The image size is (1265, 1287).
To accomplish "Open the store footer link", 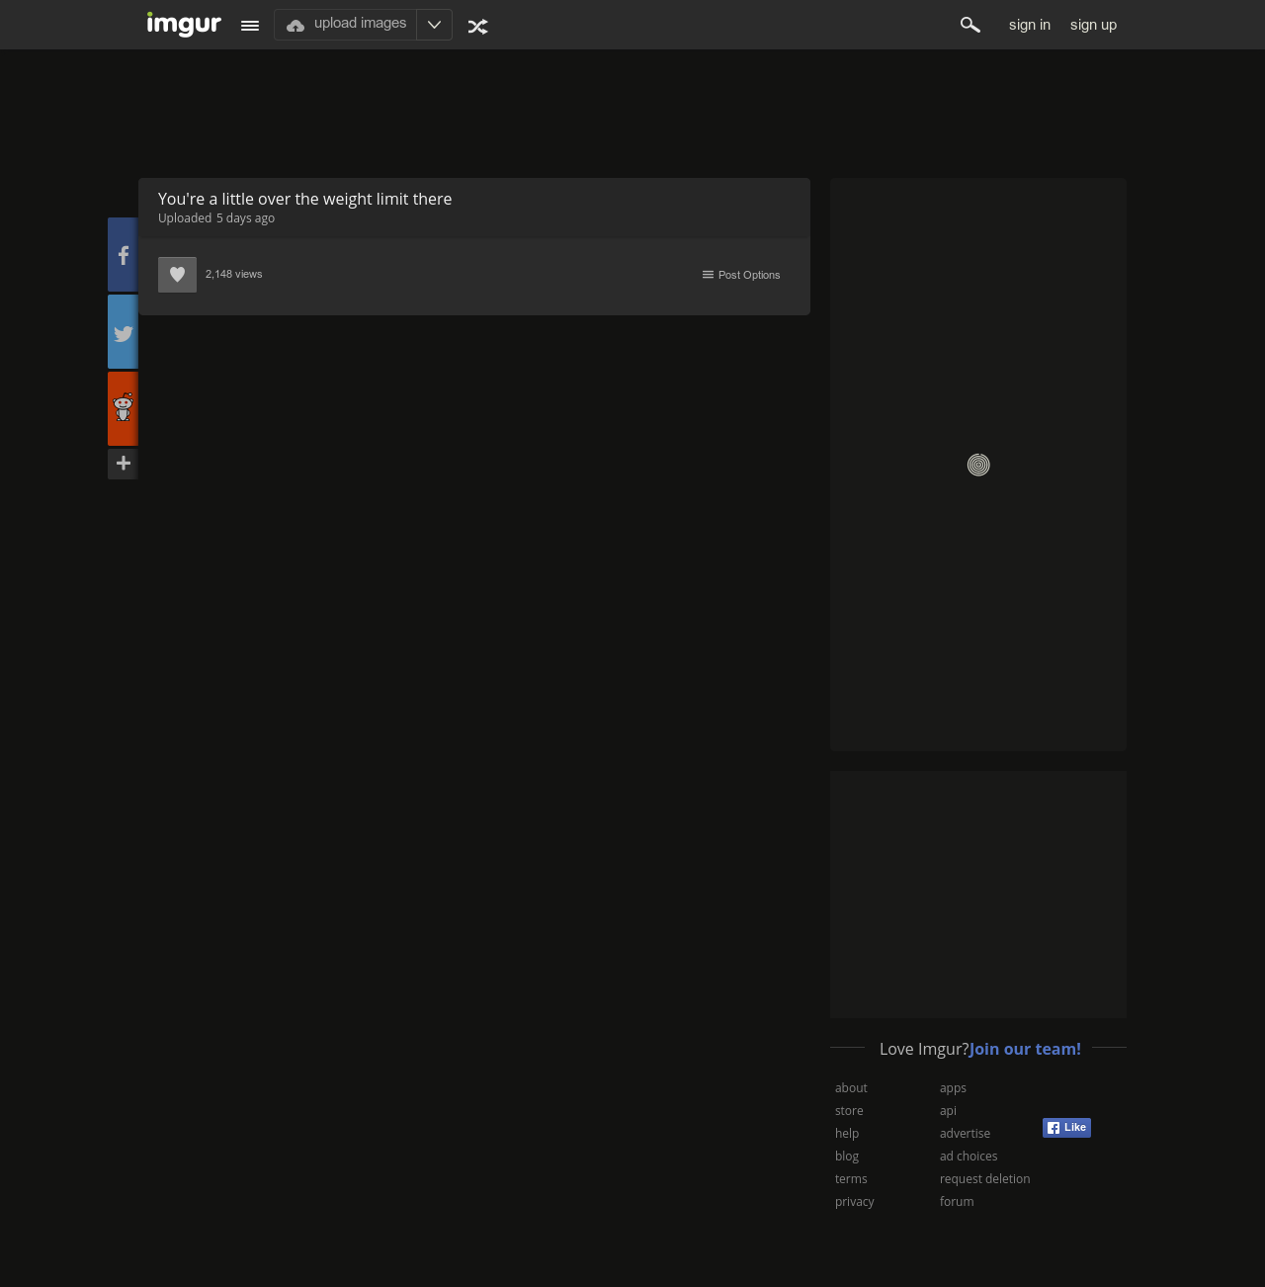I will click(x=849, y=1111).
